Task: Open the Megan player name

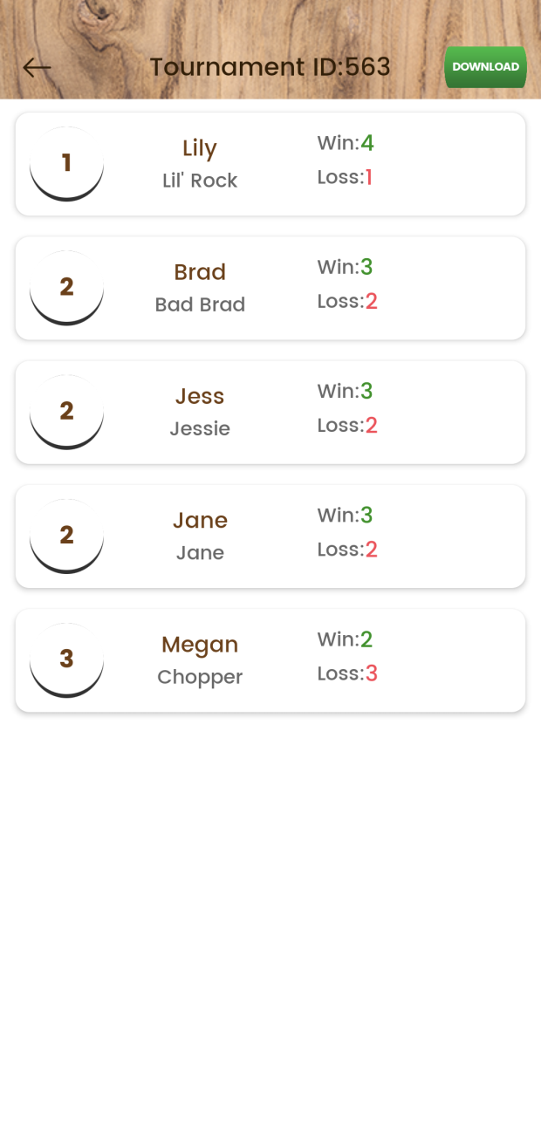Action: pyautogui.click(x=200, y=645)
